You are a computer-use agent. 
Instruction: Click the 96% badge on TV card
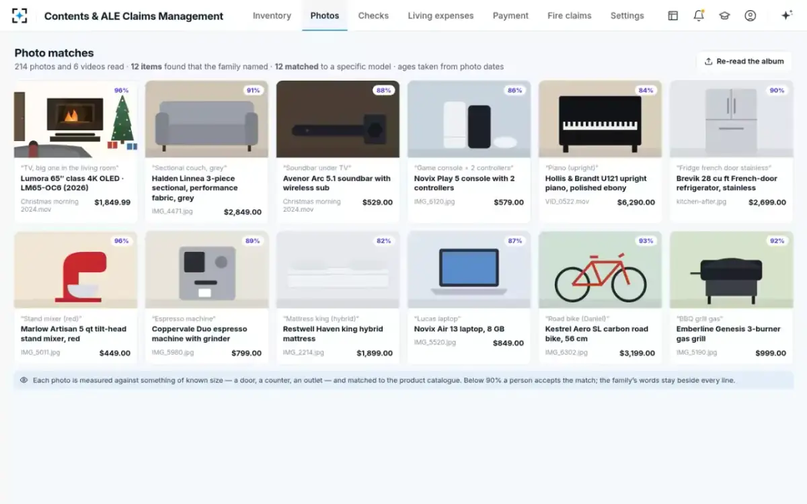pos(121,91)
